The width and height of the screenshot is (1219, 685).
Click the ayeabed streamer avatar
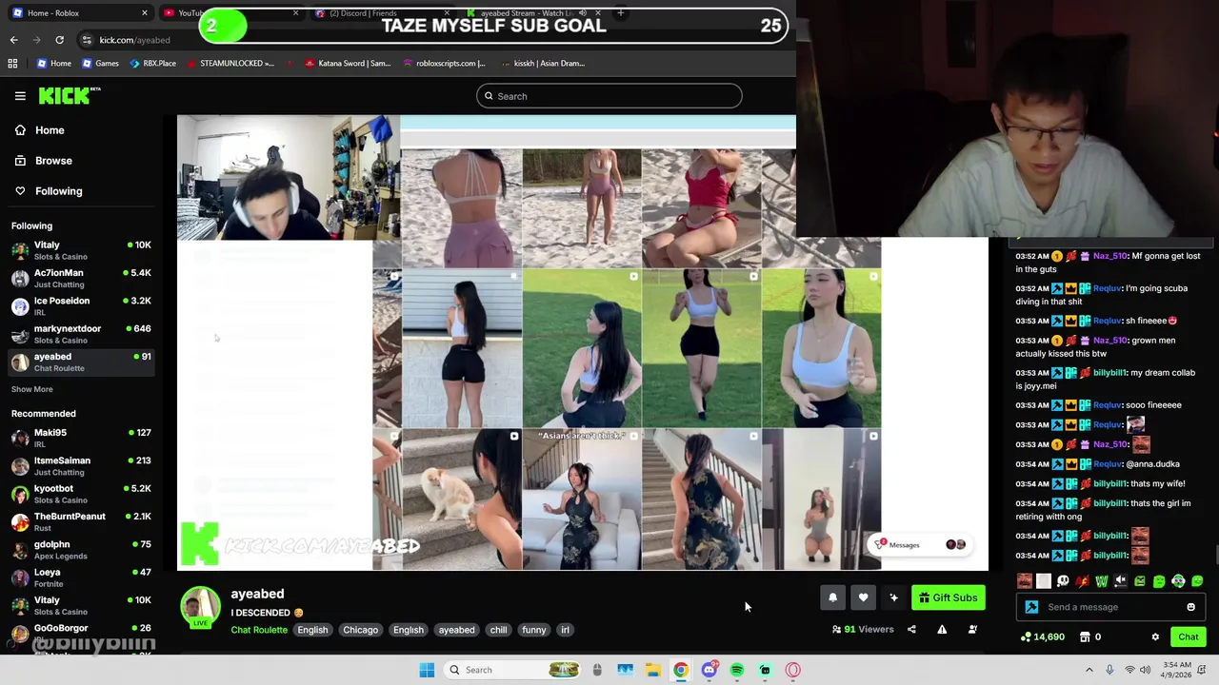point(201,608)
